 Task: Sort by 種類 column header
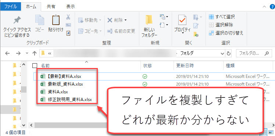(x=230, y=66)
